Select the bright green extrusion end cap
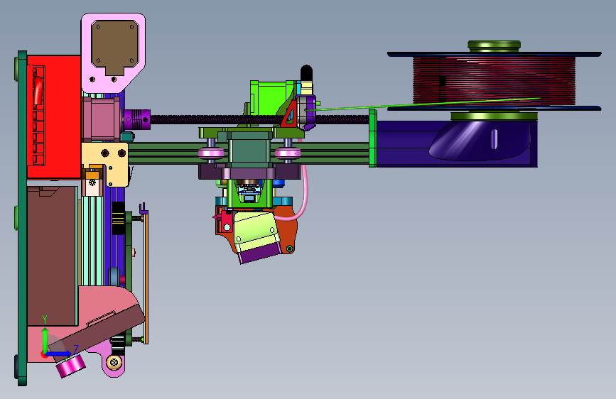The width and height of the screenshot is (616, 399). click(373, 138)
